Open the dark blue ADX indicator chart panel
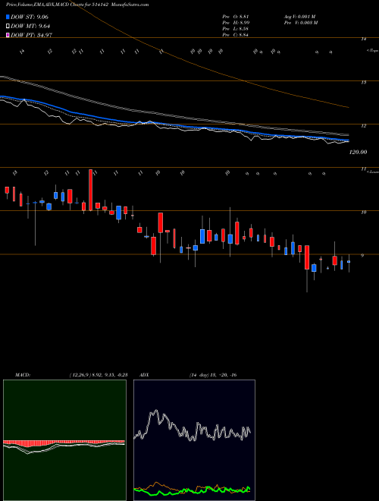Viewport: 379px width, 501px height. point(194,440)
